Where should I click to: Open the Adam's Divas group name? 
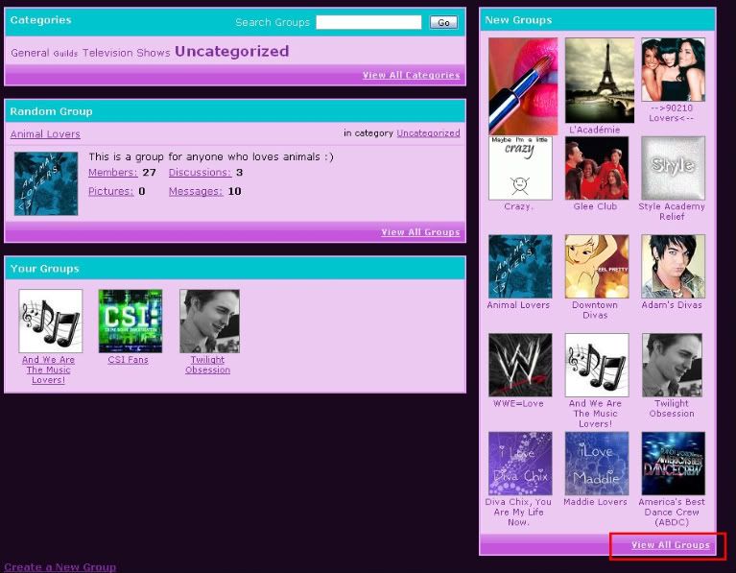[x=672, y=305]
